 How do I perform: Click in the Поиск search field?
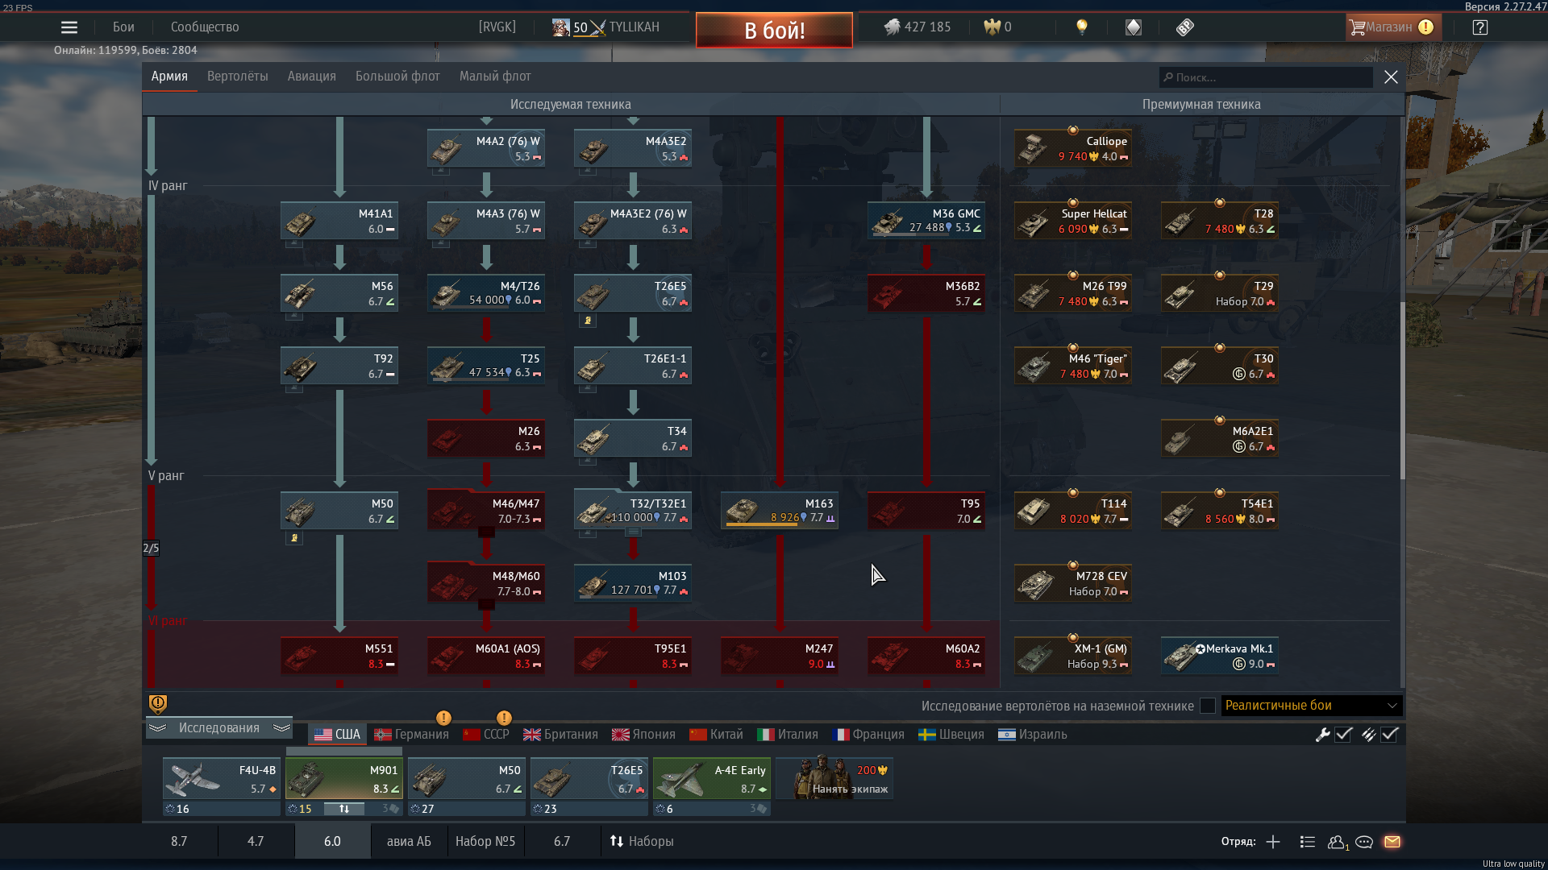[x=1266, y=77]
